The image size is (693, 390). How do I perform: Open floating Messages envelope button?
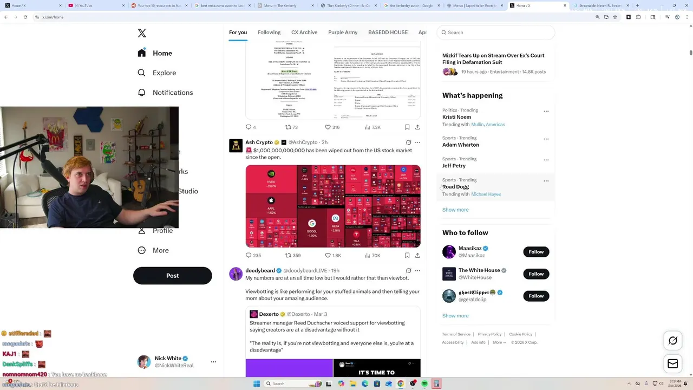click(673, 364)
